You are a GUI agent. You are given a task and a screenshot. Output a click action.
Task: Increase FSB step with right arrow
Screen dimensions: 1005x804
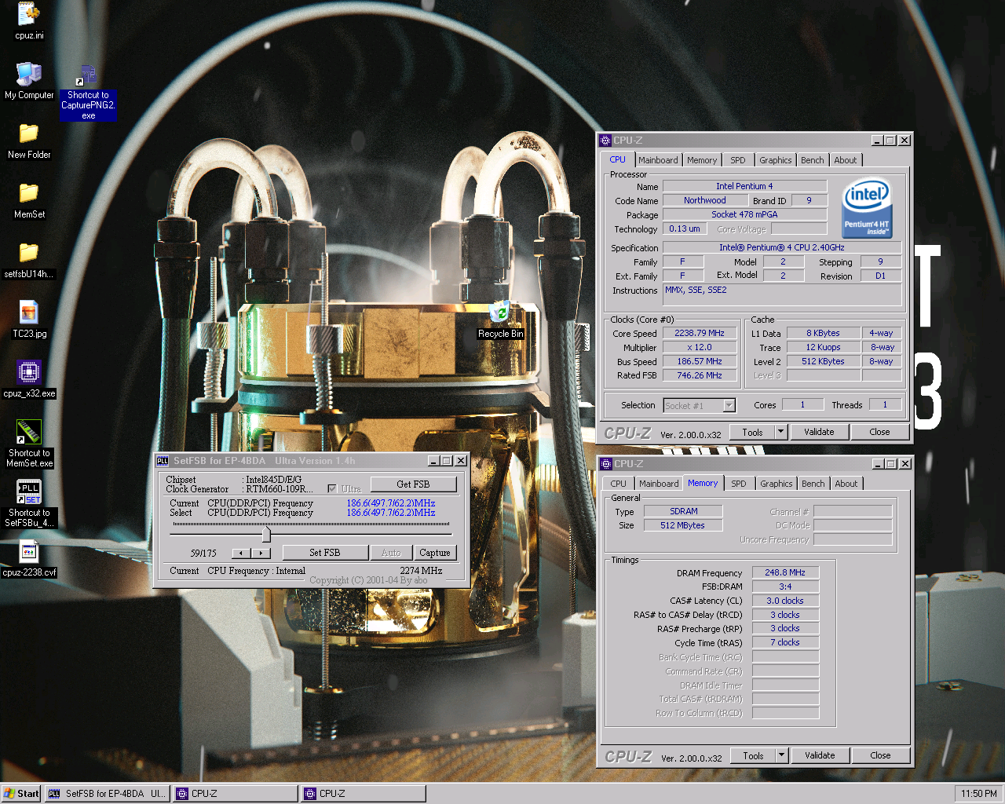pos(261,553)
